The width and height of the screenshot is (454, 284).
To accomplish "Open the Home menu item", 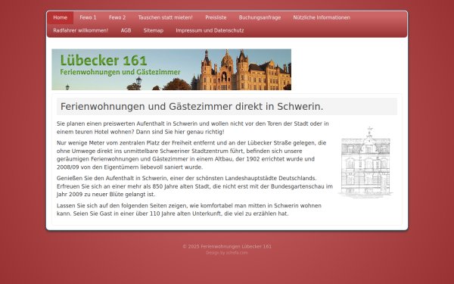I will click(61, 17).
